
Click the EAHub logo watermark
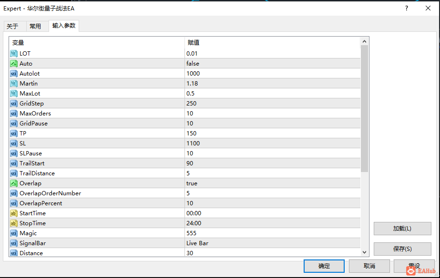click(x=420, y=271)
